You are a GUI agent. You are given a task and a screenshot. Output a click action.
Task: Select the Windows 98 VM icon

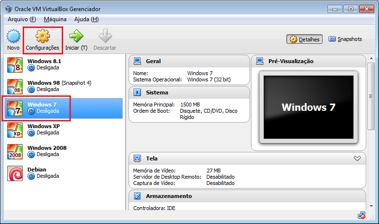point(15,87)
